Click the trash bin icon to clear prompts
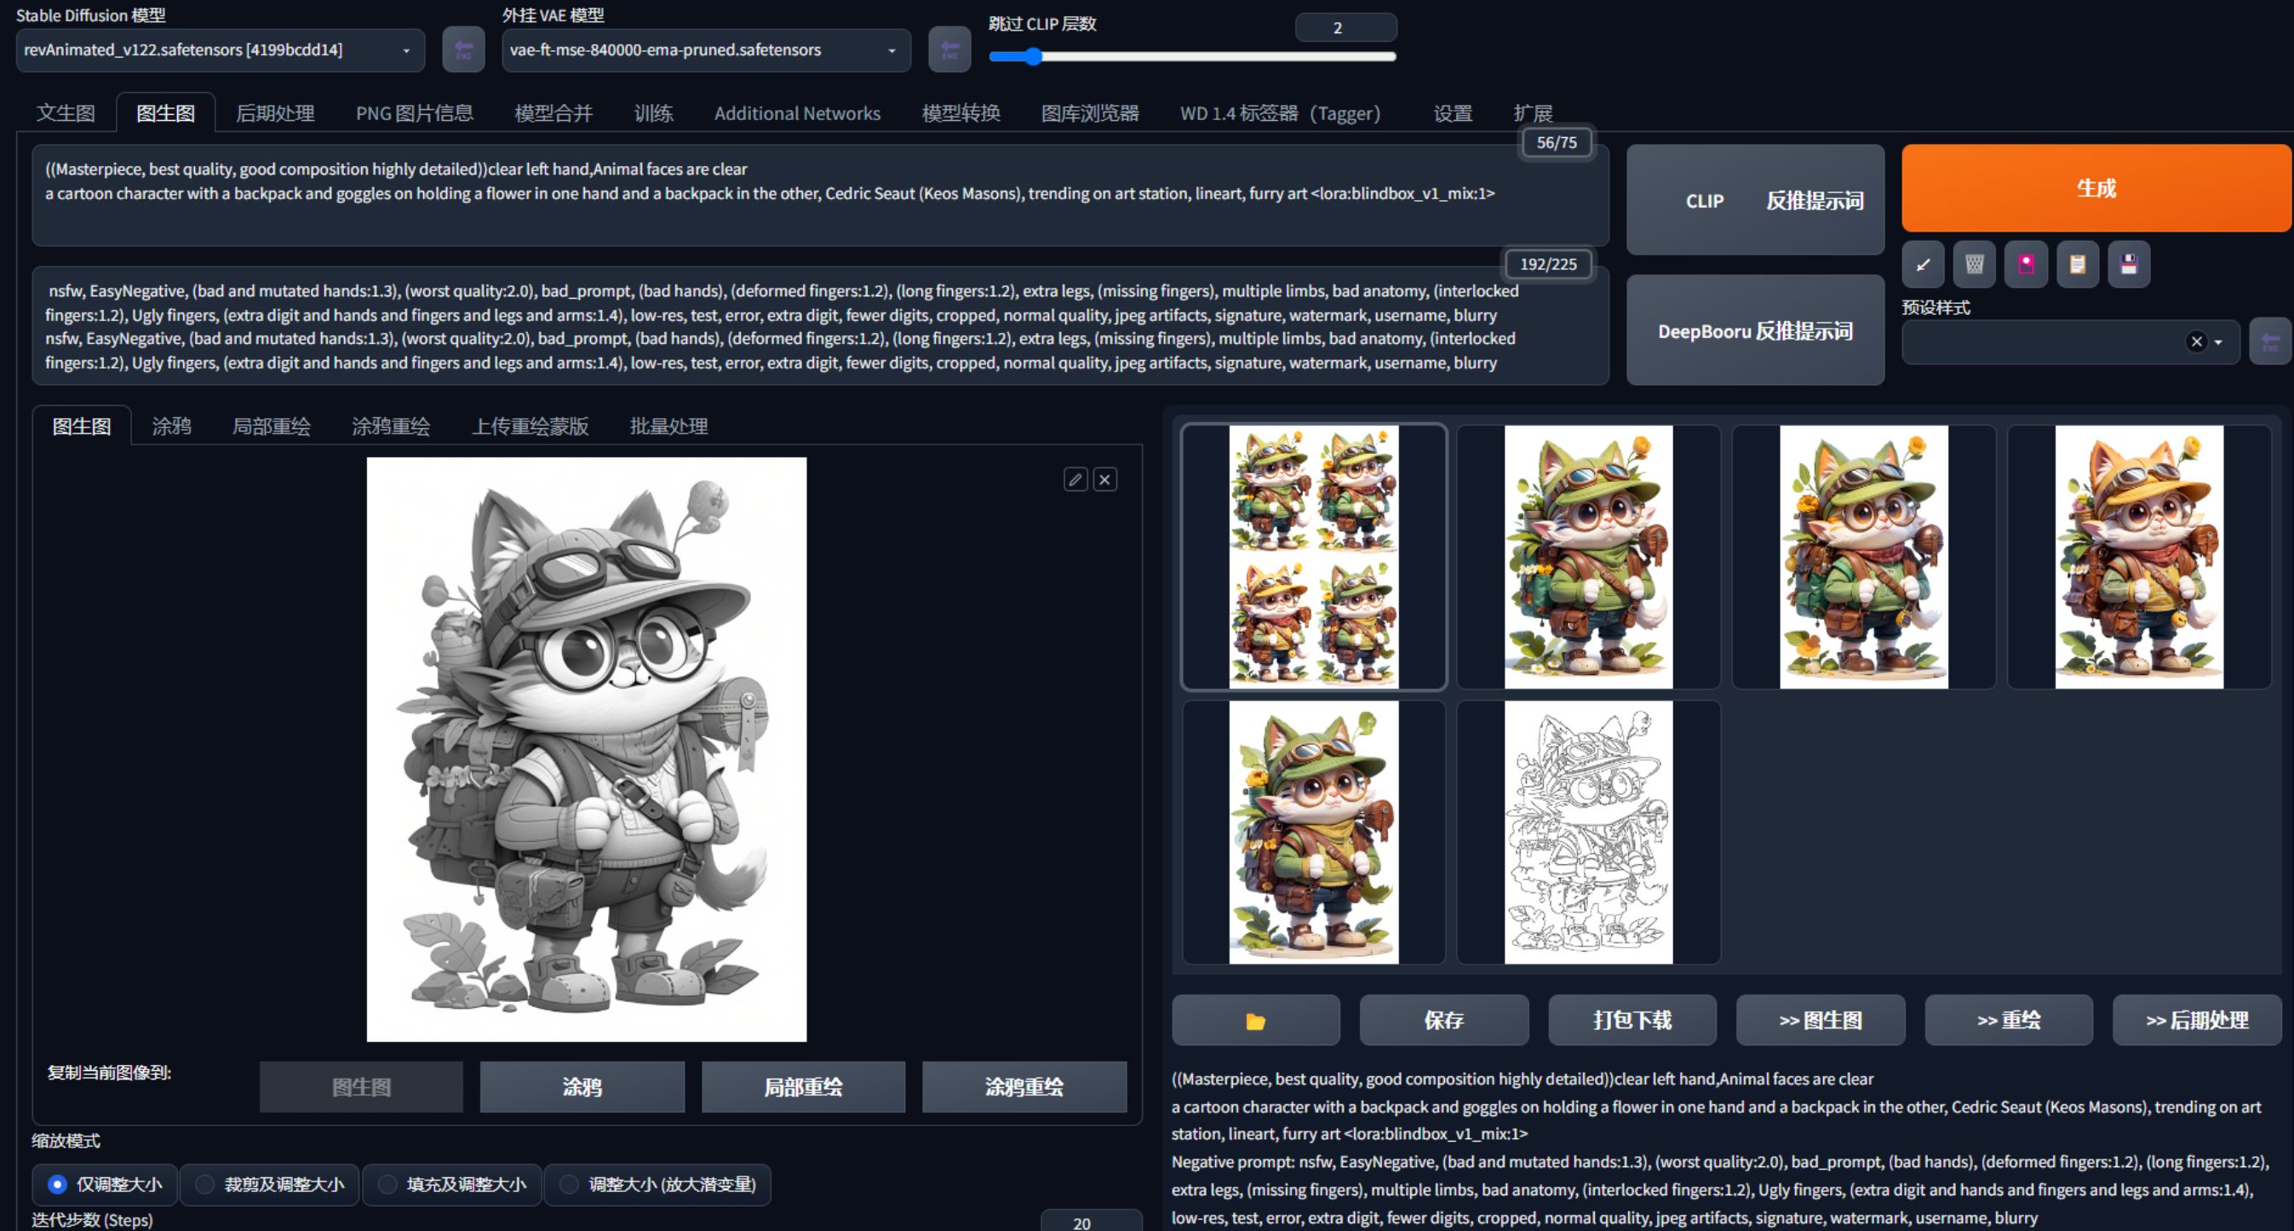2294x1231 pixels. coord(1975,265)
